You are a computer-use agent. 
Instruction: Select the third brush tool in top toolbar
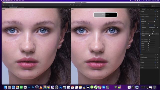77,5
